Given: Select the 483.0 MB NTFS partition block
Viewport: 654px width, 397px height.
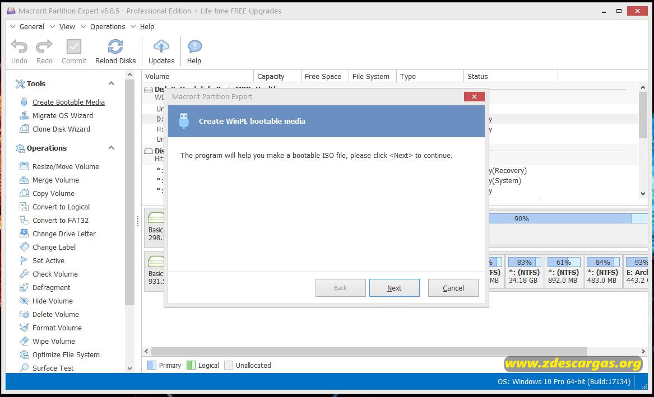Looking at the screenshot, I should click(602, 272).
